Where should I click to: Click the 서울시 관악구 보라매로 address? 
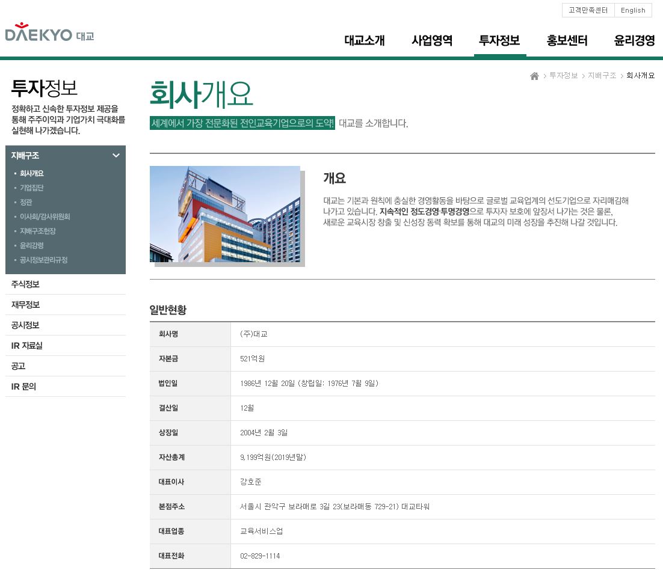(335, 506)
